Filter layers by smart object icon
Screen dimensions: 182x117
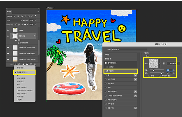pos(32,16)
